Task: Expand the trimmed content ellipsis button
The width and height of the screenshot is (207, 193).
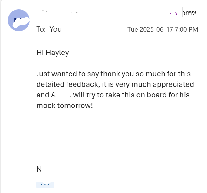Action: point(45,185)
